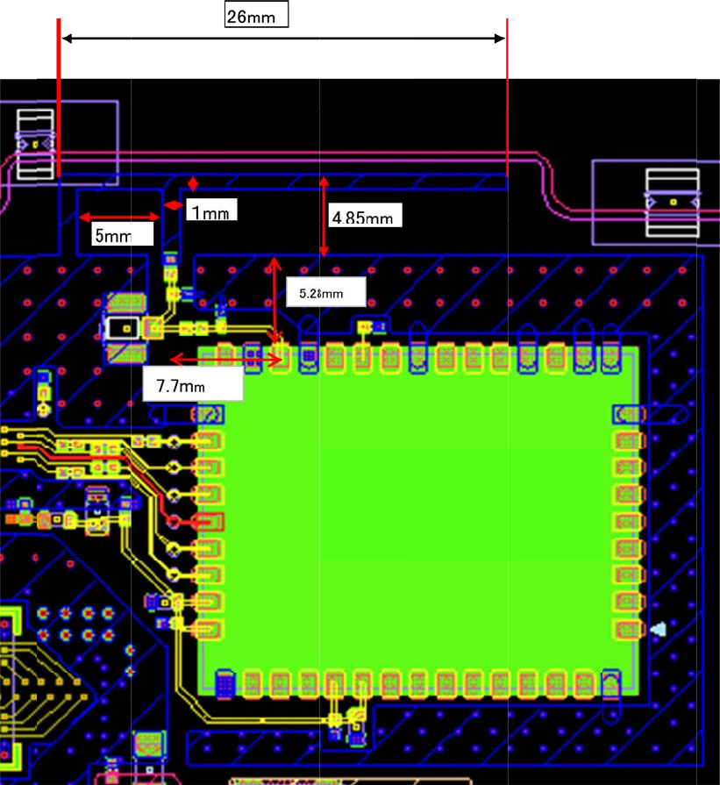This screenshot has width=720, height=785.
Task: Select the 7.7mm dimension label
Action: 193,383
